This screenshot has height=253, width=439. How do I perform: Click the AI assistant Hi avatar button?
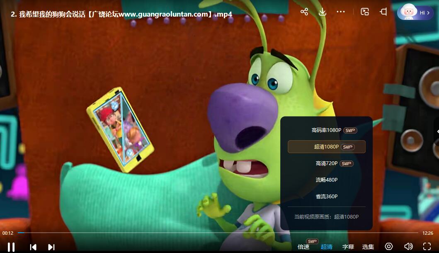(x=415, y=12)
